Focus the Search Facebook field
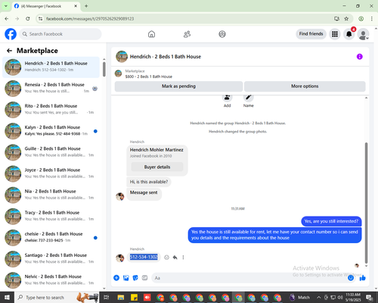Screen dimensions: 378x303 point(60,34)
